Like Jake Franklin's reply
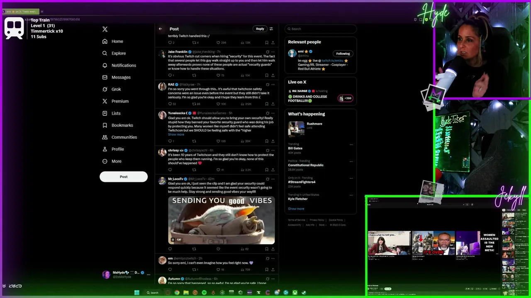The image size is (531, 298). [218, 75]
